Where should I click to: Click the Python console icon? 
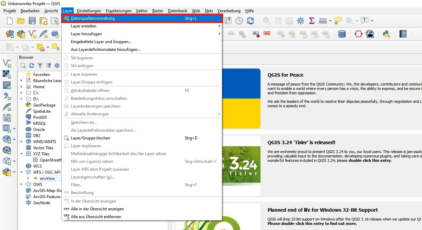(386, 34)
